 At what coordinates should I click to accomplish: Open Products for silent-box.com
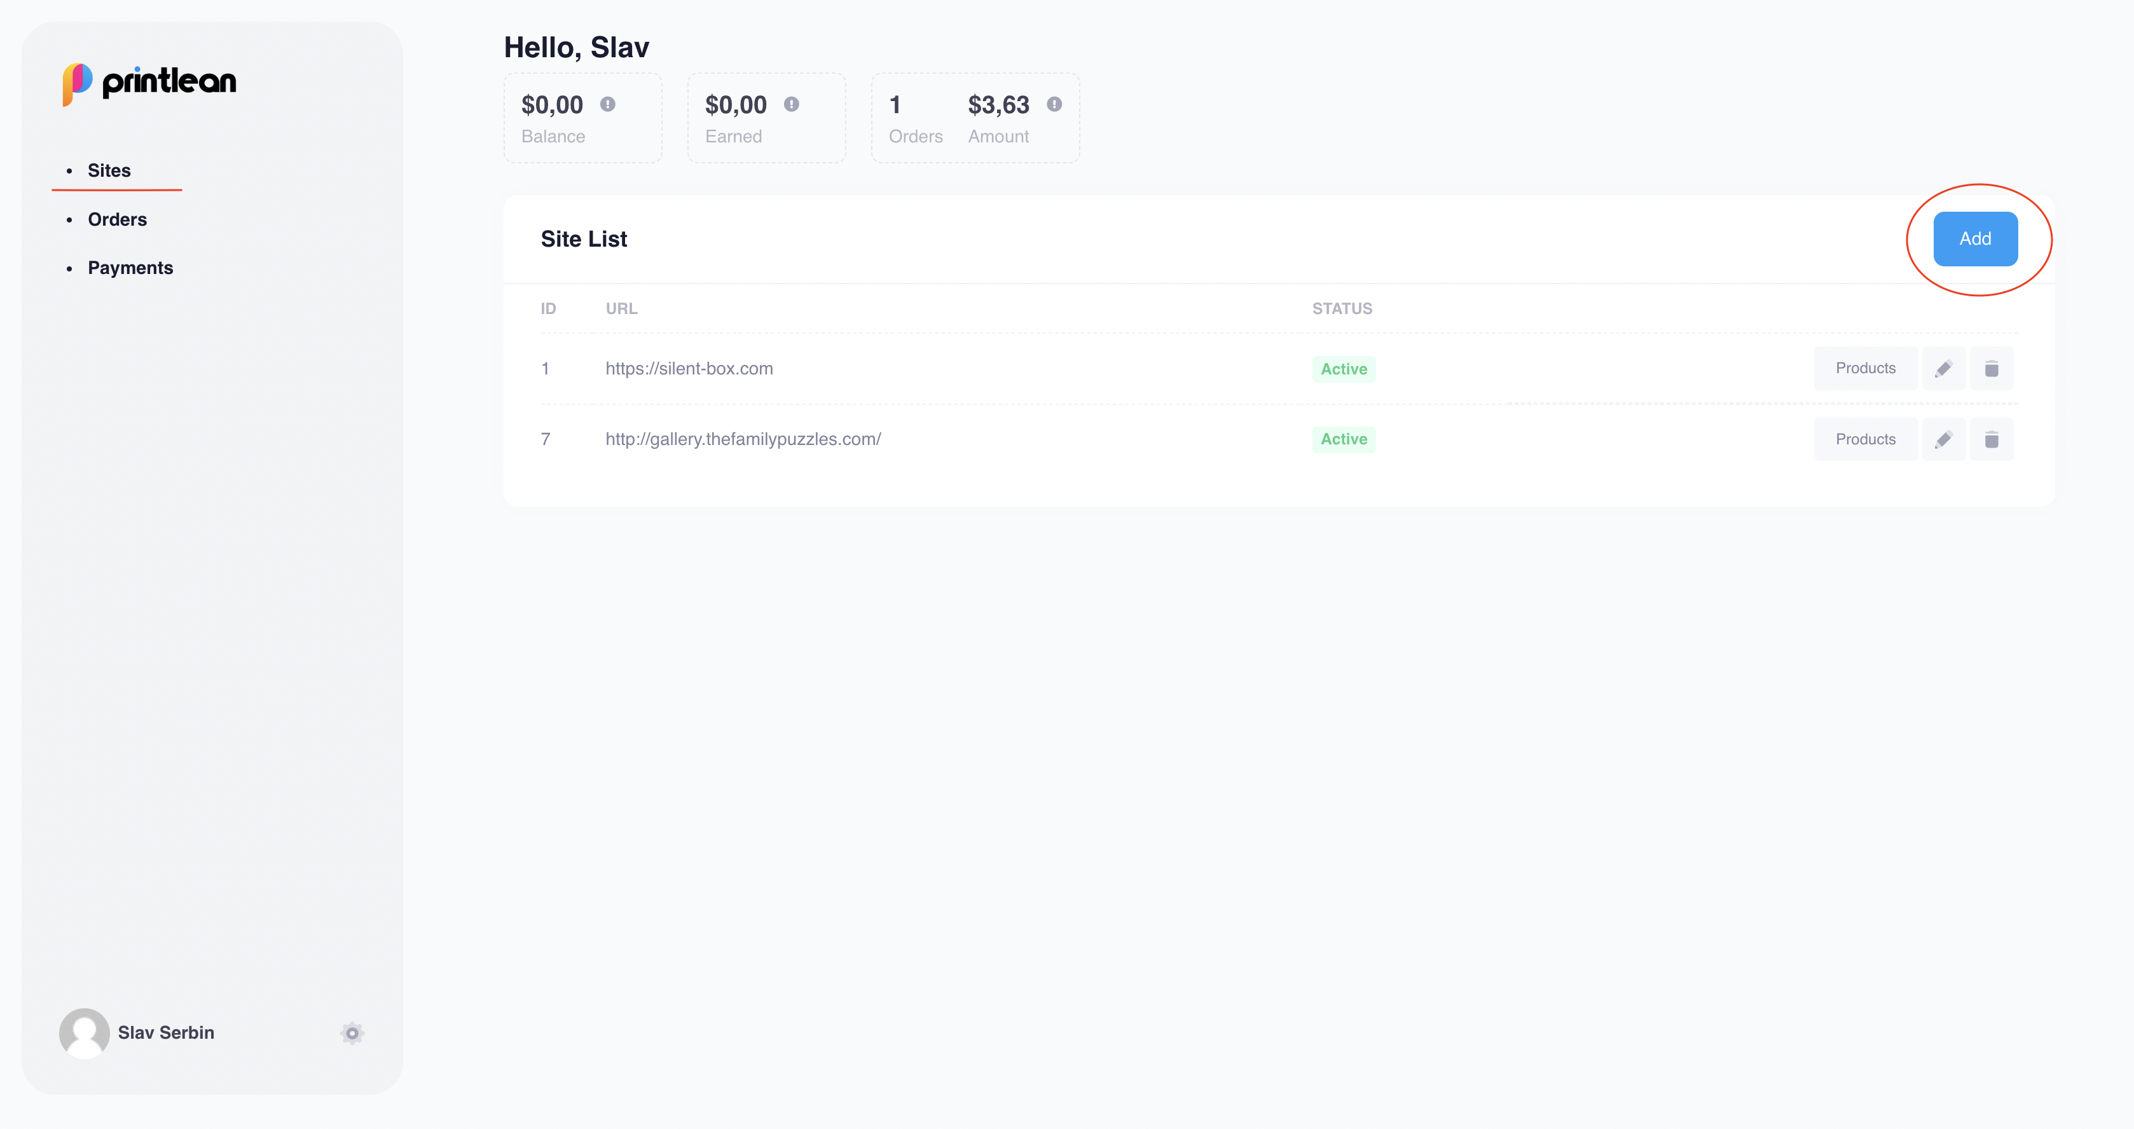[x=1865, y=369]
